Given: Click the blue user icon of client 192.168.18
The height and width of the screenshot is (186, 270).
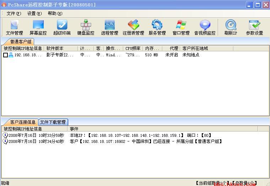Looking at the screenshot, I should pos(11,55).
